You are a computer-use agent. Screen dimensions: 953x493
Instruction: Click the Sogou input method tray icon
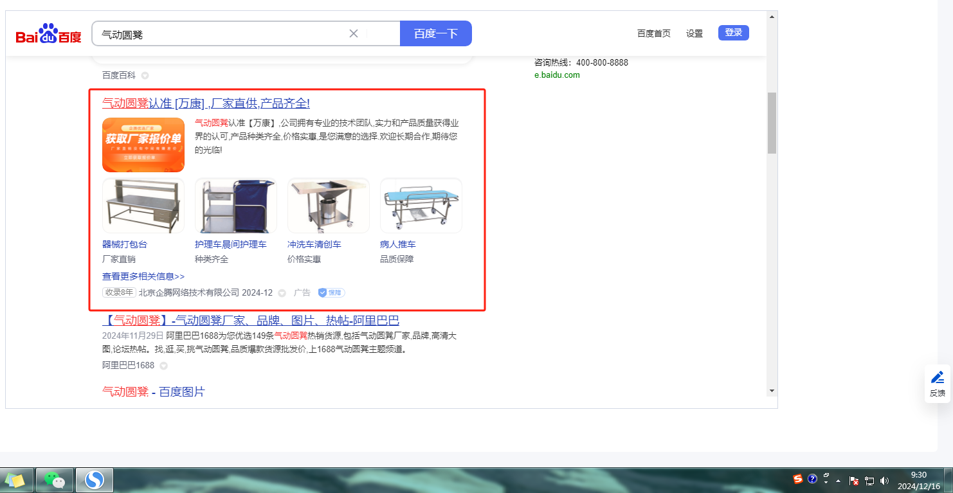798,479
